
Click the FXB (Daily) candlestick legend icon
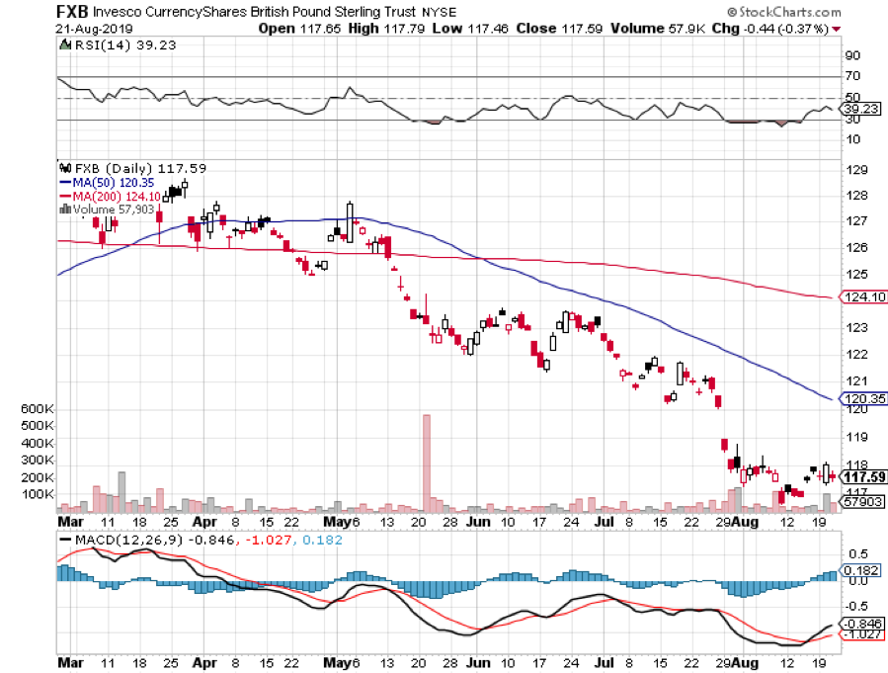click(67, 168)
